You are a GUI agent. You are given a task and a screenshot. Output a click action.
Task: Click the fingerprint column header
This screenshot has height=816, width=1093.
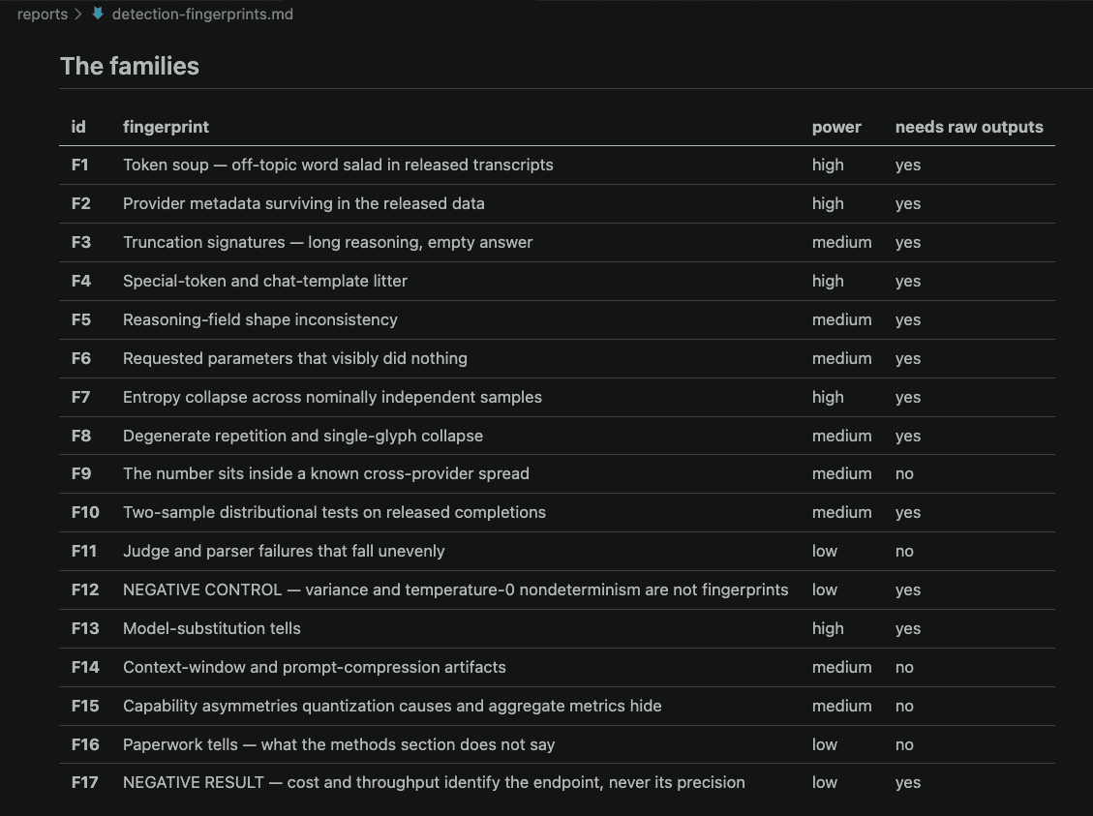click(166, 127)
